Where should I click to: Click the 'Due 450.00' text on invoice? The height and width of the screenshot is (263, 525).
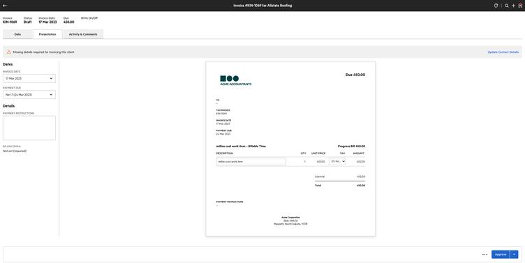[355, 75]
